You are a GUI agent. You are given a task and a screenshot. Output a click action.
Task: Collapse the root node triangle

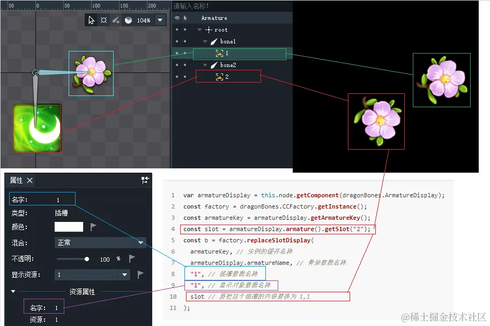pyautogui.click(x=199, y=29)
